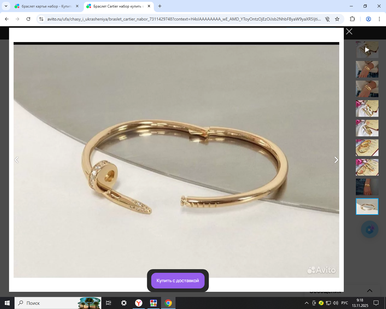Viewport: 386px width, 309px height.
Task: Open Chrome three-dot menu
Action: tap(379, 19)
